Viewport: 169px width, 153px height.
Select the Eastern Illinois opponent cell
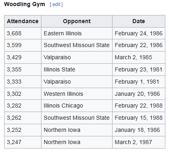point(77,33)
